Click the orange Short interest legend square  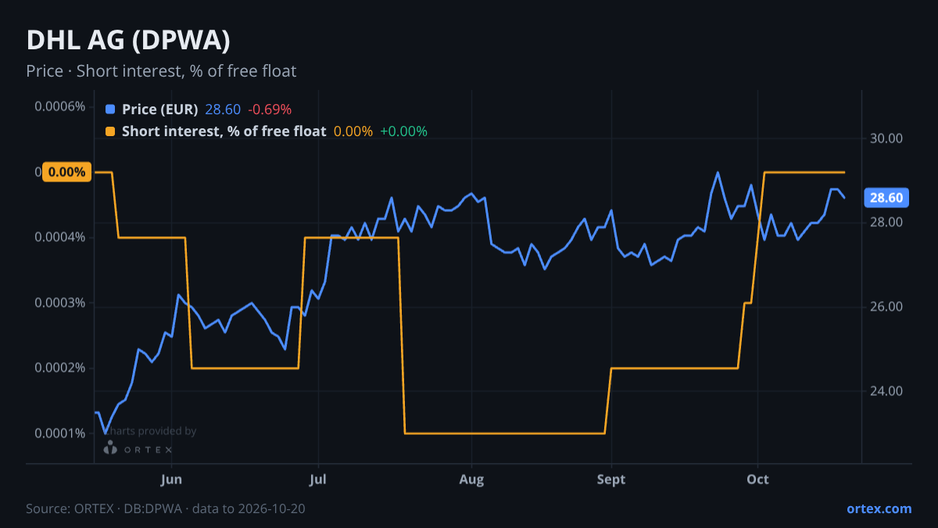(110, 131)
